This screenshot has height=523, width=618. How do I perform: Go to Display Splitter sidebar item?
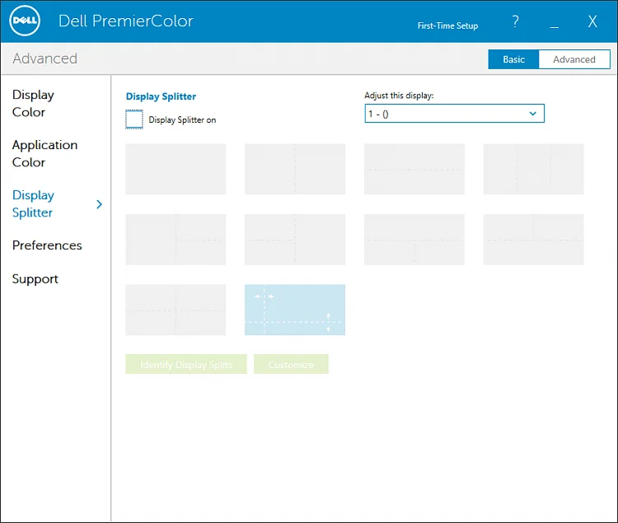33,203
